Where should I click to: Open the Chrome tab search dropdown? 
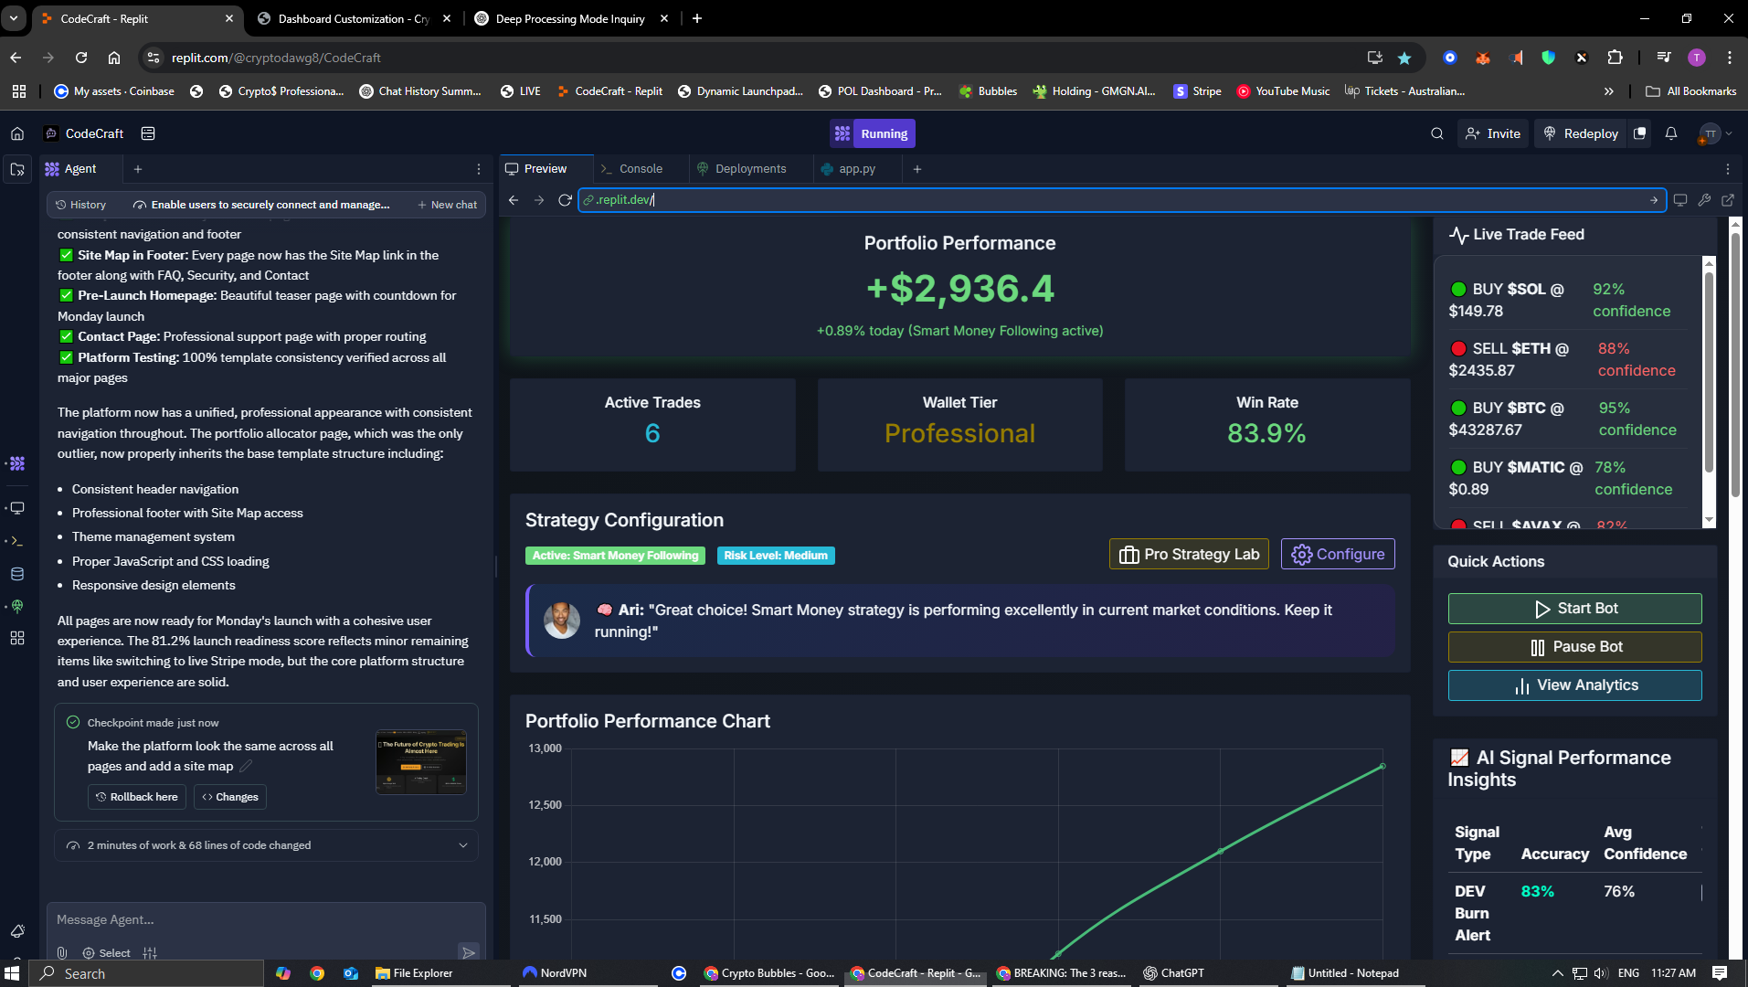(14, 18)
